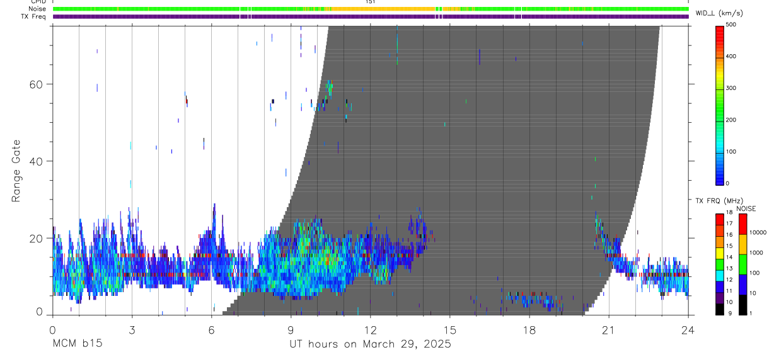This screenshot has width=774, height=357.
Task: Click the "NOISE" legend title
Action: click(x=746, y=209)
